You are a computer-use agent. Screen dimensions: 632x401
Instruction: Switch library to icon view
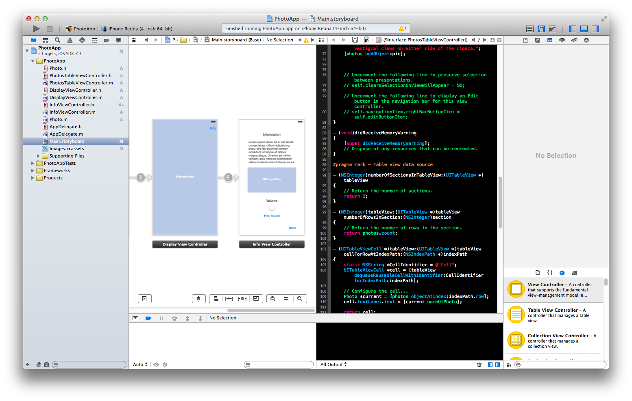point(509,365)
